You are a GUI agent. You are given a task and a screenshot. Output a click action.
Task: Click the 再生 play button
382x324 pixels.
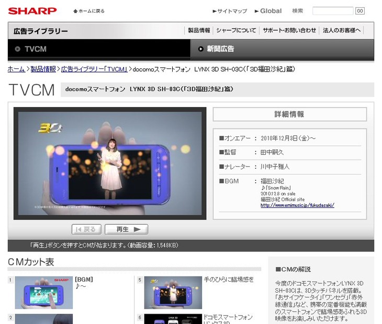click(x=127, y=229)
